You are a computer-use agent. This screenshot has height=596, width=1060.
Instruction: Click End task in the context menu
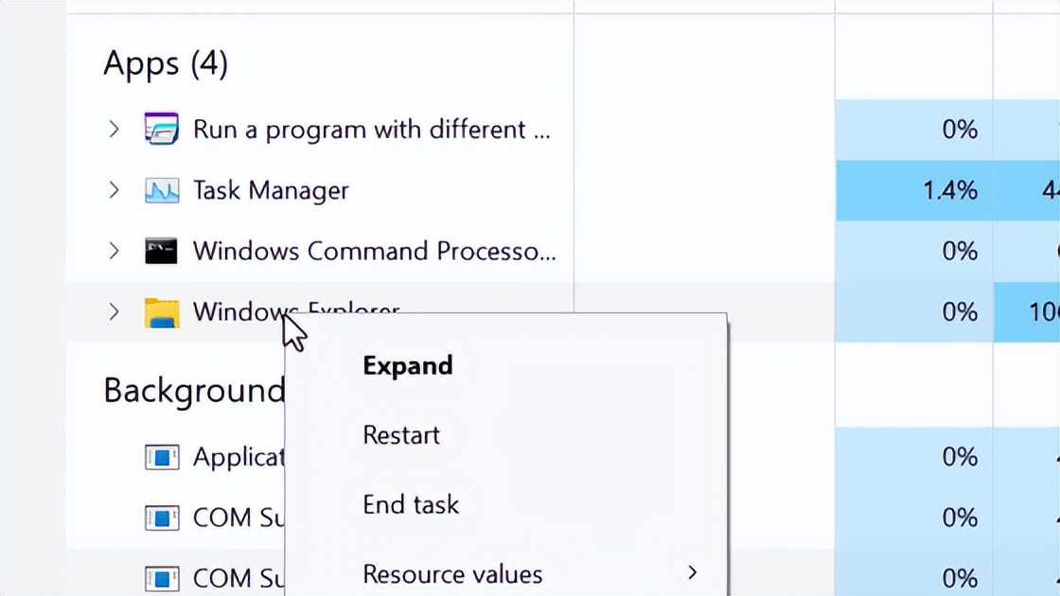click(x=410, y=504)
